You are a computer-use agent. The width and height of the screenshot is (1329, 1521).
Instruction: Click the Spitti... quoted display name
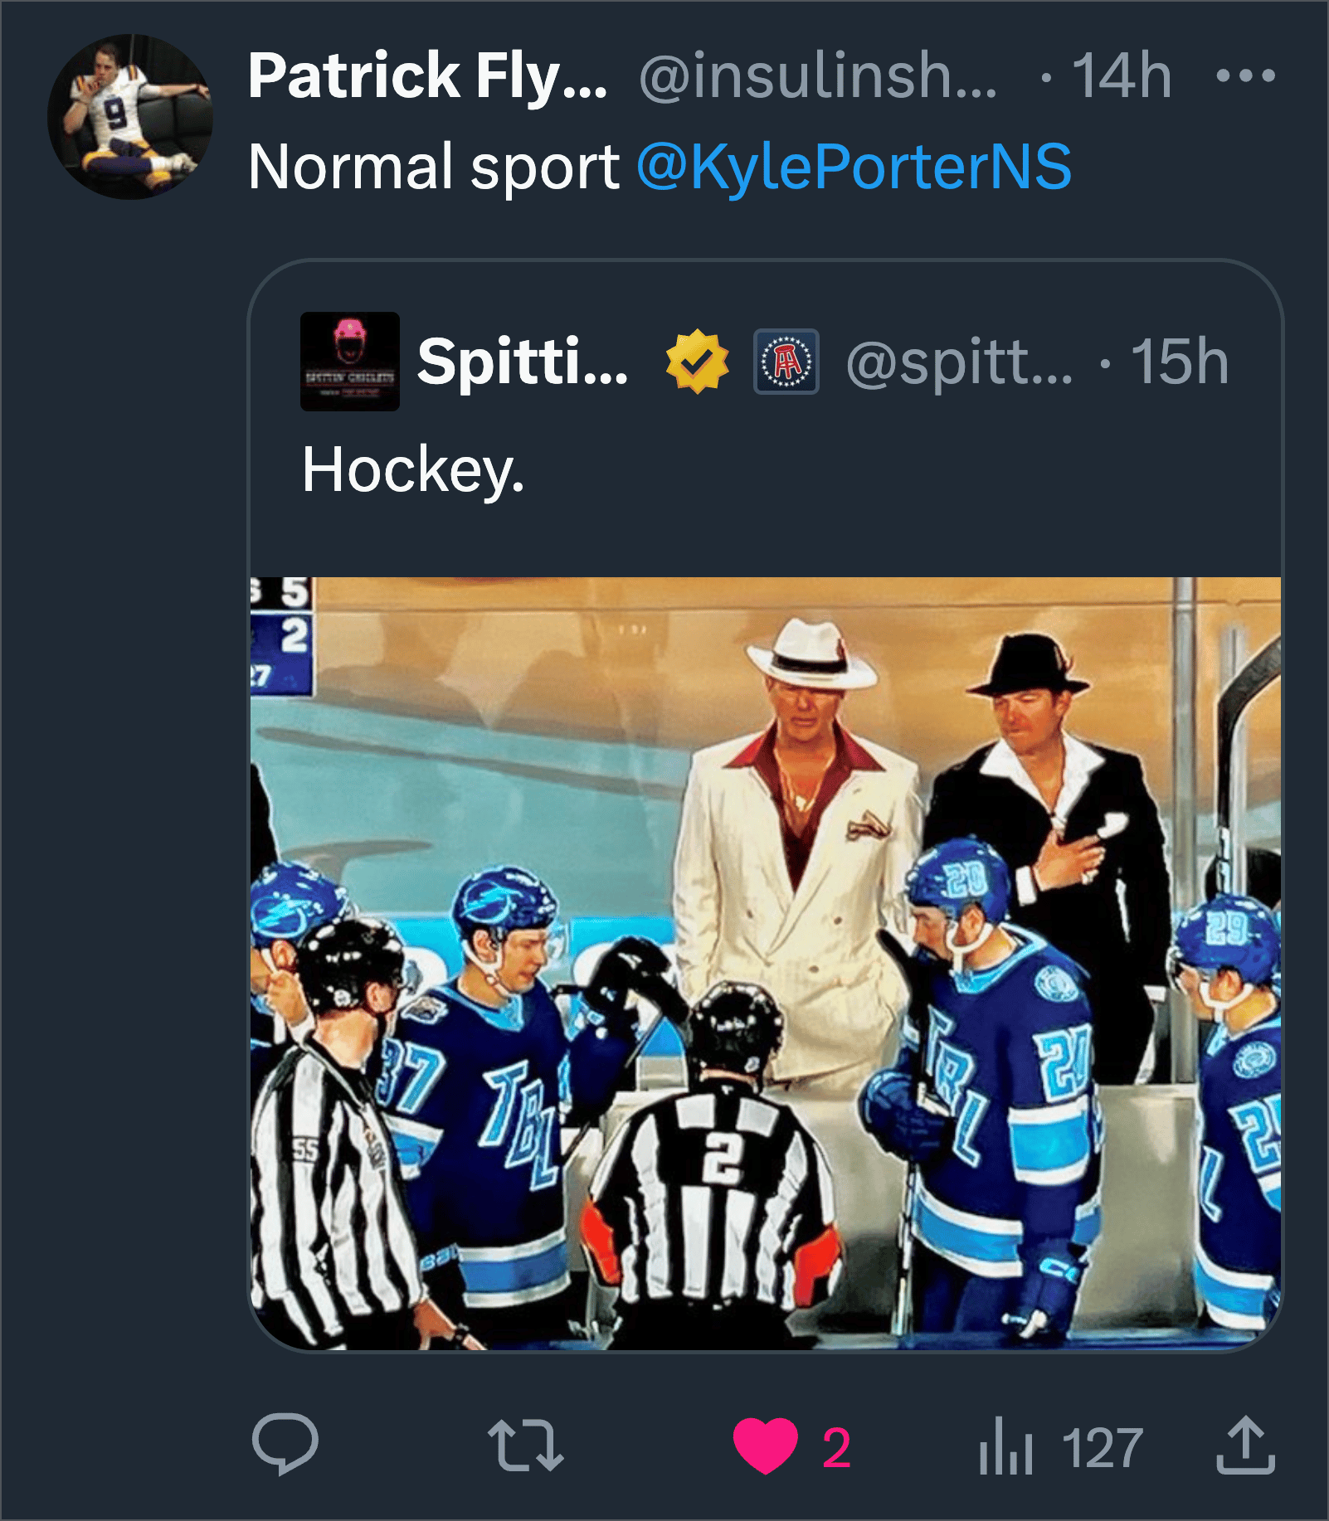[x=523, y=362]
